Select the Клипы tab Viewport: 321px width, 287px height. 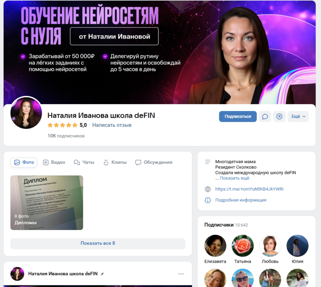tap(115, 163)
